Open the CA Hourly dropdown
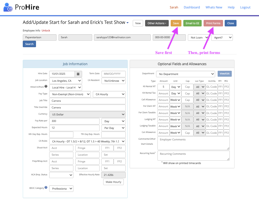 (x=109, y=94)
